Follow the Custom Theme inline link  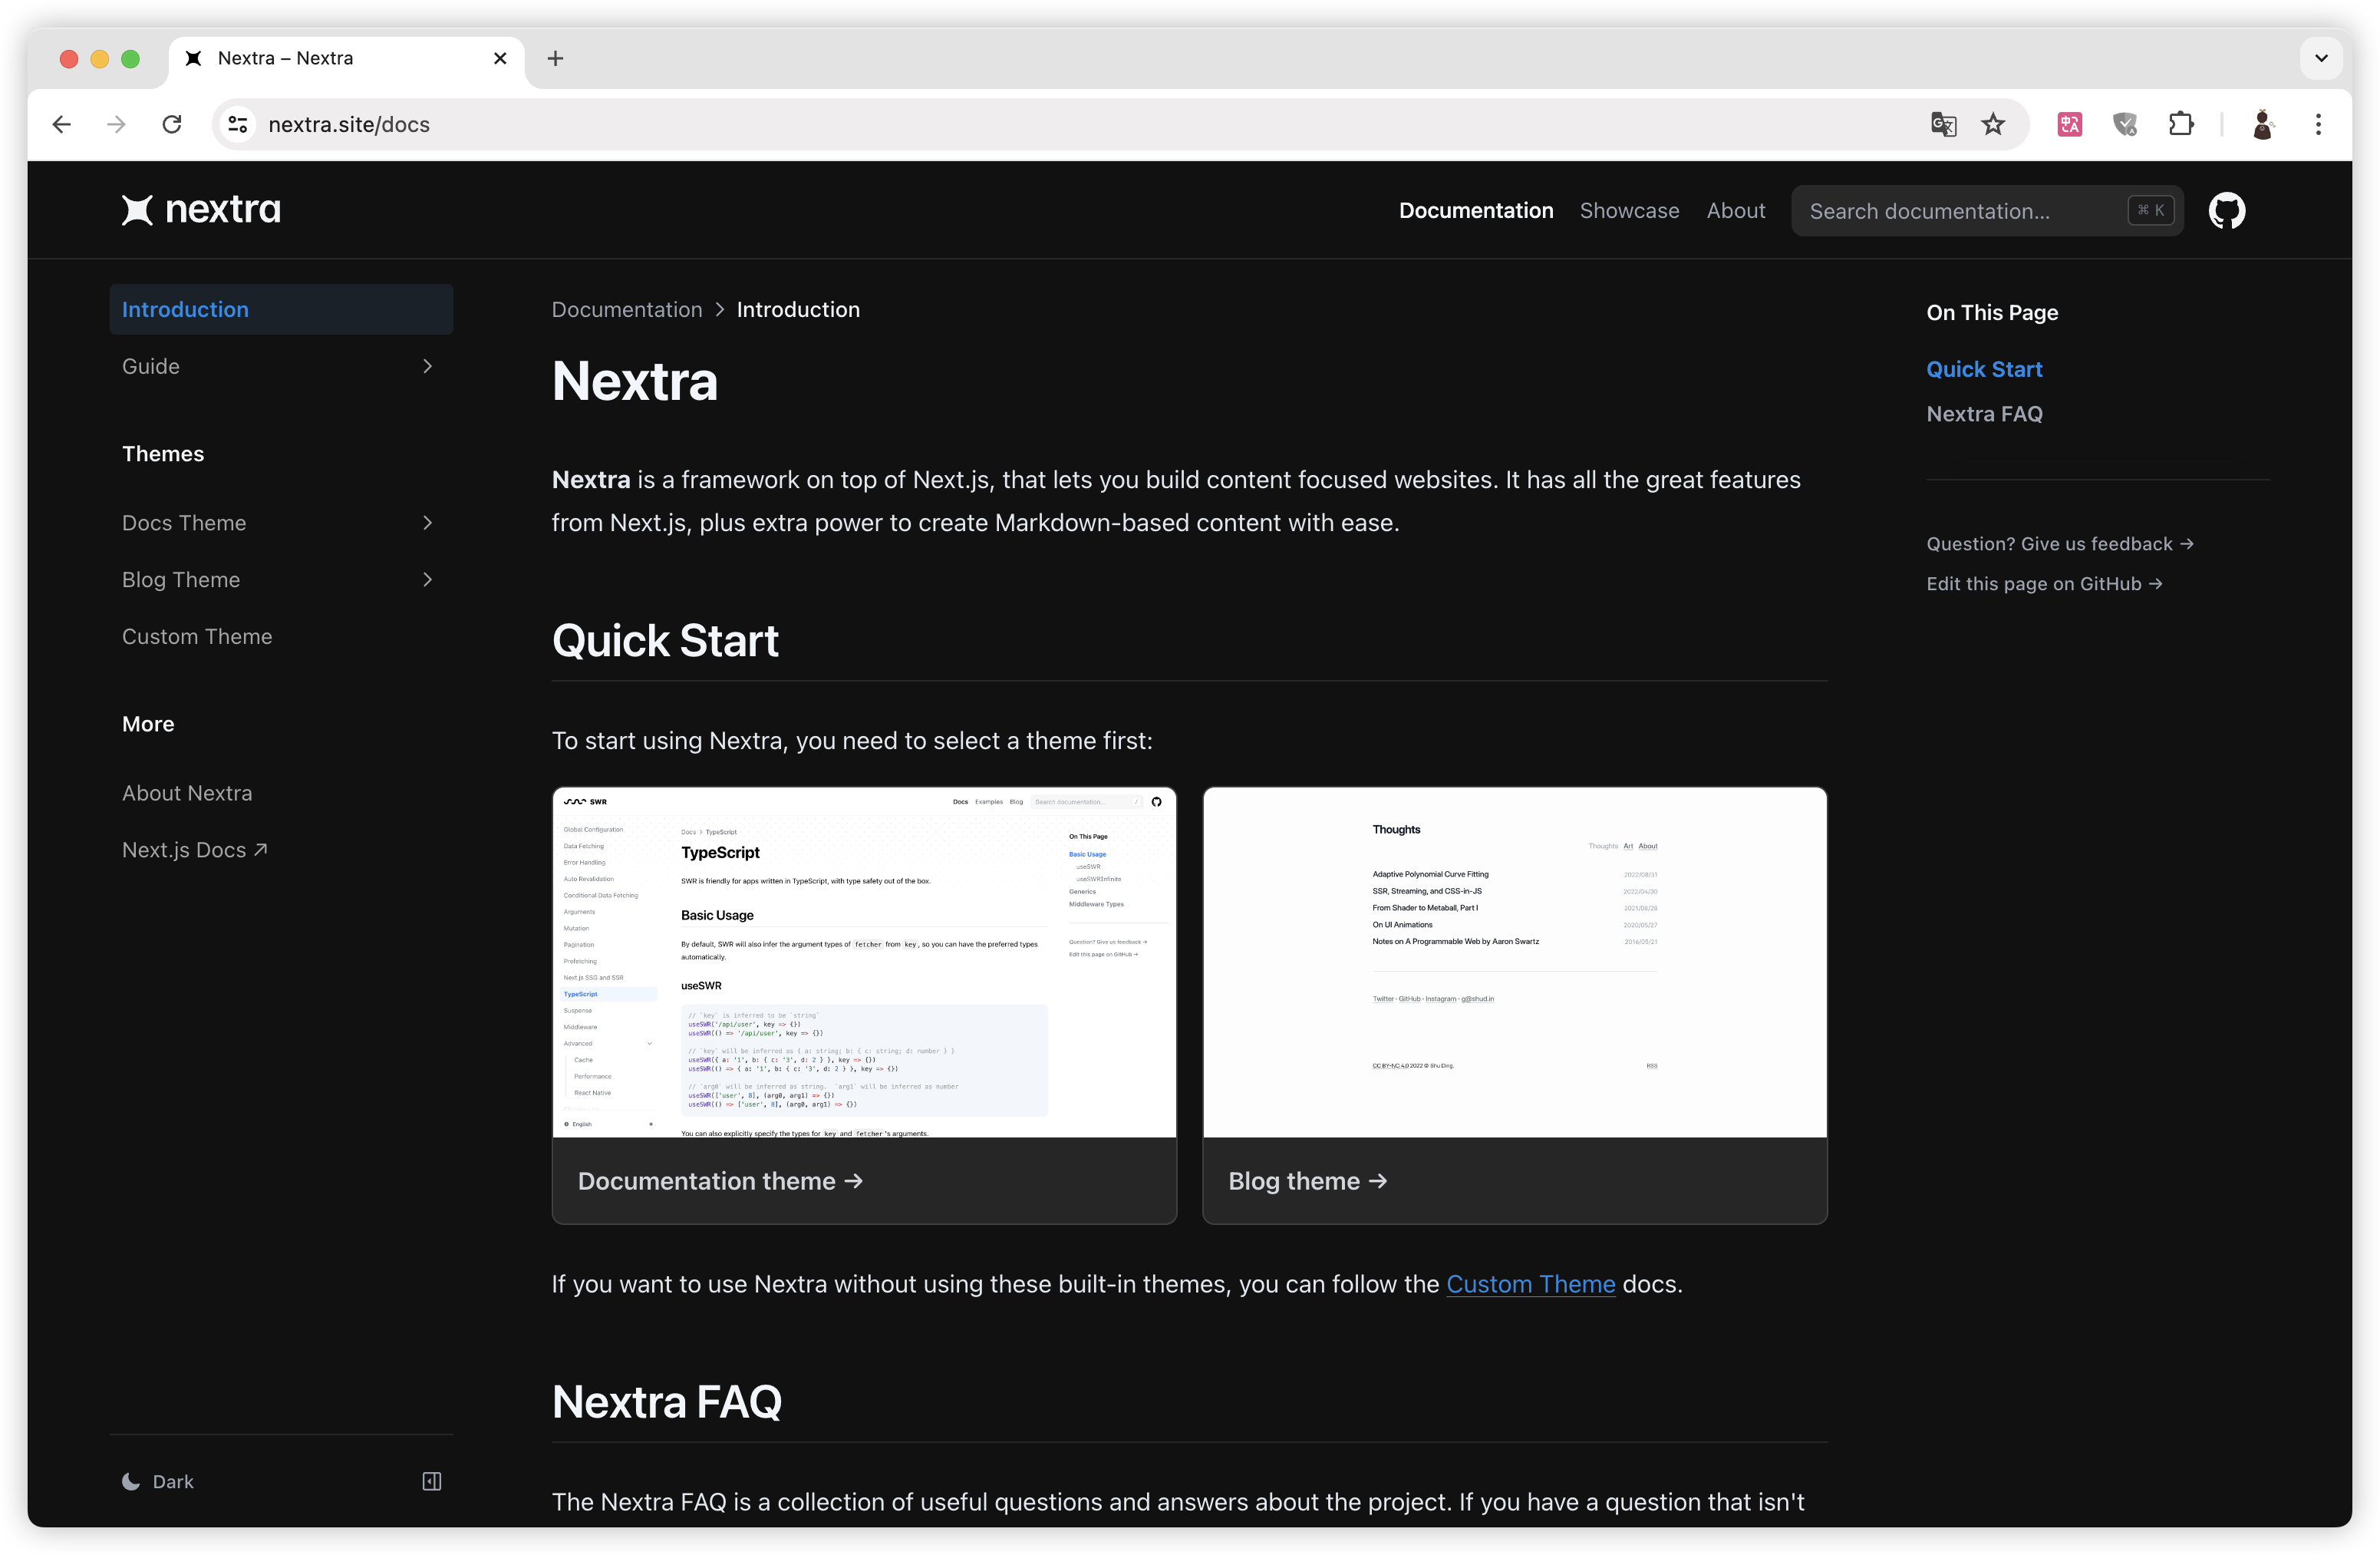click(x=1530, y=1284)
